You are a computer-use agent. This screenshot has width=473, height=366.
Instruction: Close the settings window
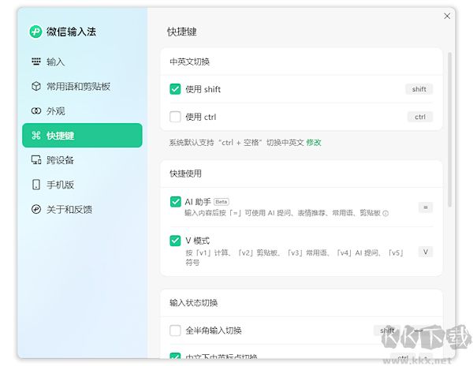tap(447, 16)
